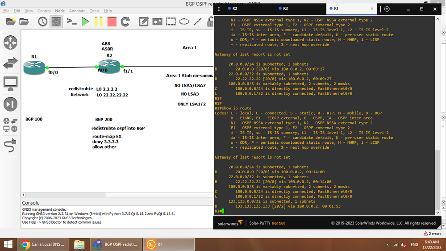Click the 'Area 1' annotation
446x251 pixels.
(189, 48)
